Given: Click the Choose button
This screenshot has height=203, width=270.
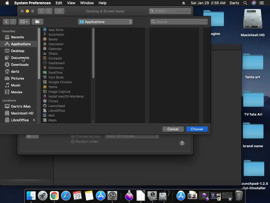Looking at the screenshot, I should [197, 129].
